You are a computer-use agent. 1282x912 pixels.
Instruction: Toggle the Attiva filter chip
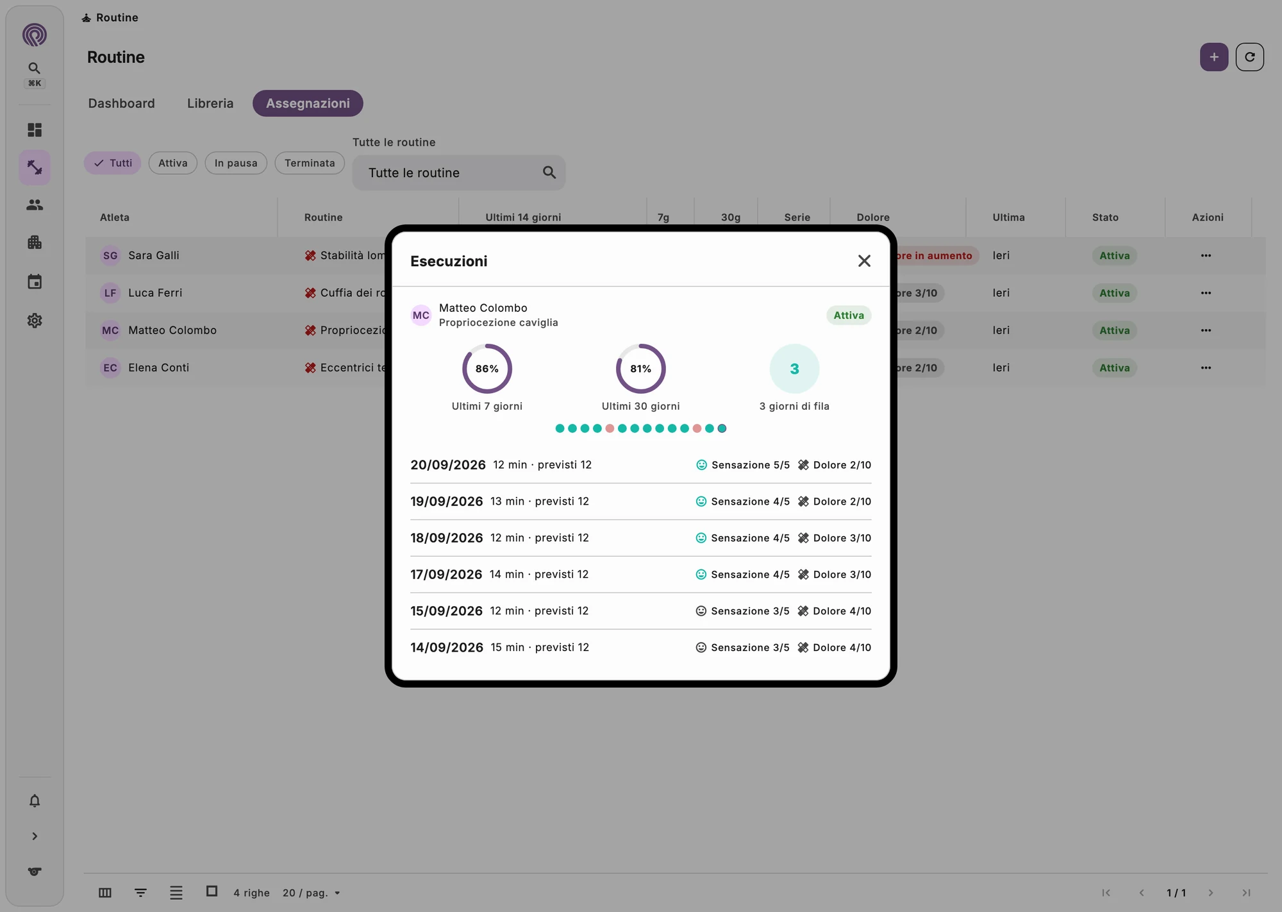click(173, 163)
